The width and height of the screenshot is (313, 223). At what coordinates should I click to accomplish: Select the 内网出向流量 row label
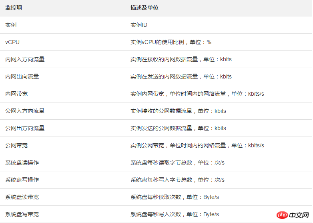click(x=22, y=76)
